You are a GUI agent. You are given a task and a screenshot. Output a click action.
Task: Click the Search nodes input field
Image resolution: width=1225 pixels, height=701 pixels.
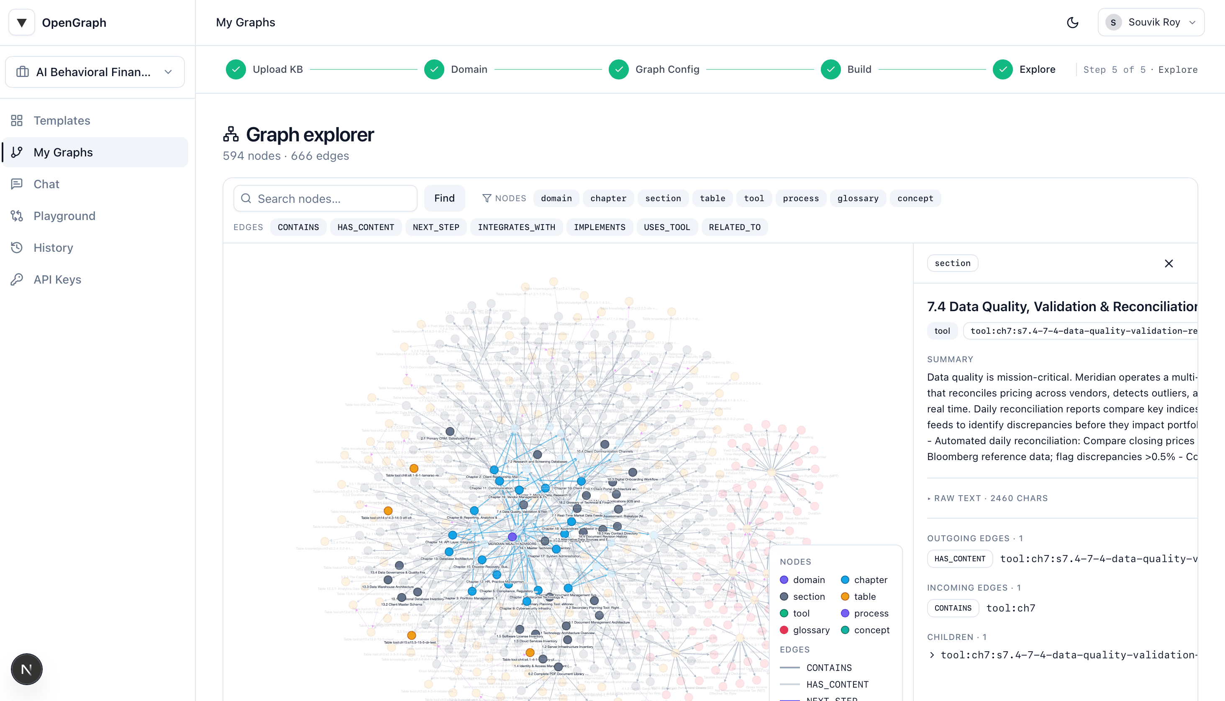pos(325,198)
